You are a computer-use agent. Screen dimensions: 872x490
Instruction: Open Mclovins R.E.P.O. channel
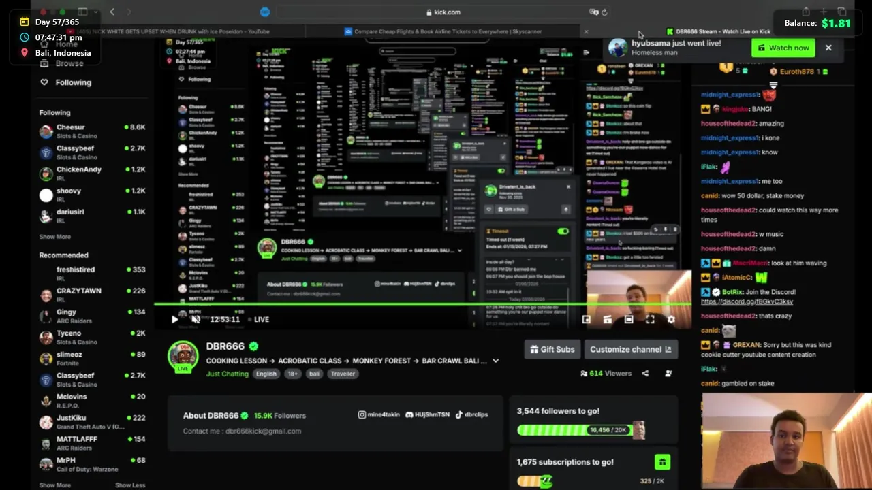pyautogui.click(x=92, y=401)
